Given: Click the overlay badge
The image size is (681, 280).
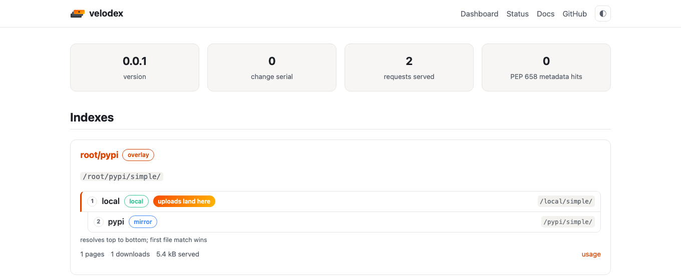Looking at the screenshot, I should pos(138,155).
